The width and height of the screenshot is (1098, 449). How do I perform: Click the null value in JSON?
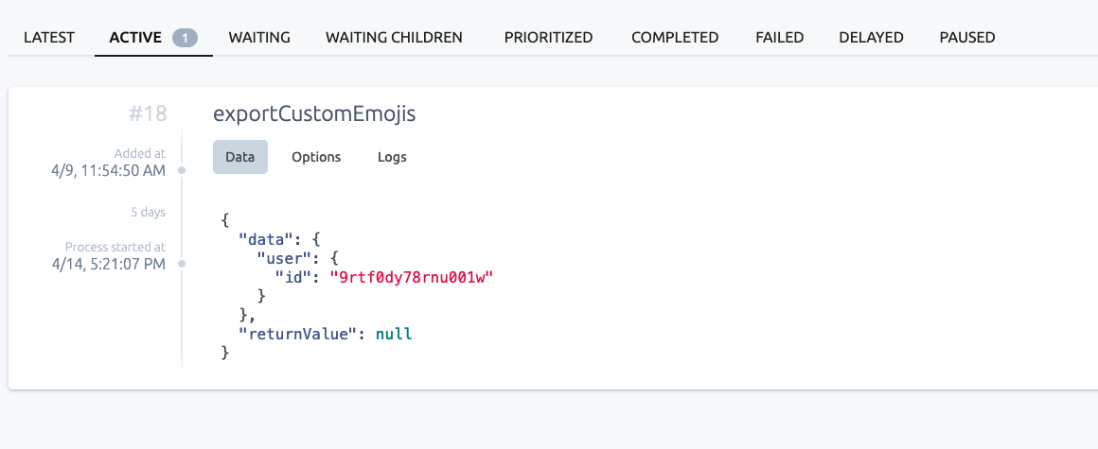click(x=395, y=334)
